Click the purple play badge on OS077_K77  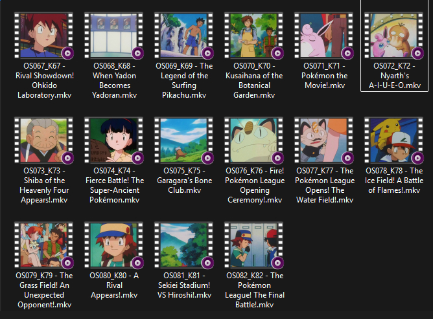[x=347, y=158]
